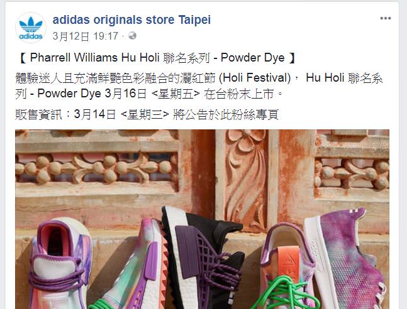Click the 3月16日 <星期五> release date text
407x309 pixels.
153,94
